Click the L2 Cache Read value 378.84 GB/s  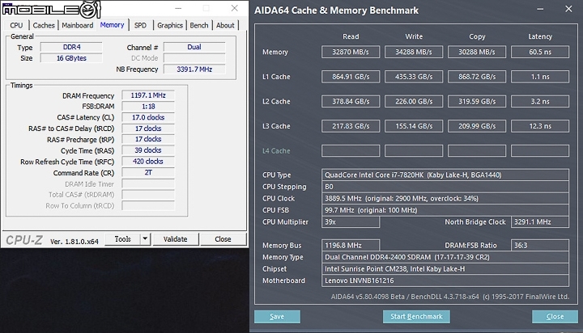351,101
